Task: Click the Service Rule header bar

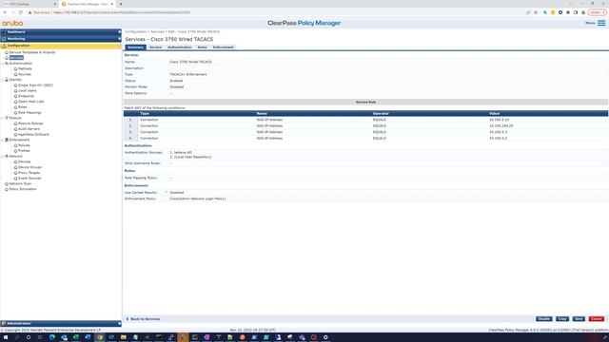Action: pos(365,102)
